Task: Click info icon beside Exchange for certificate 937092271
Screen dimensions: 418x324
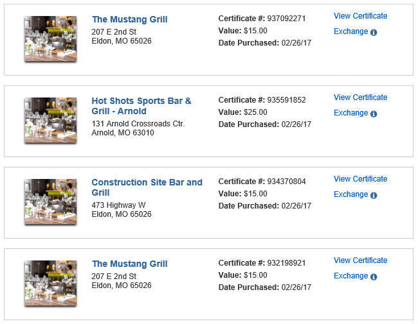Action: [374, 33]
